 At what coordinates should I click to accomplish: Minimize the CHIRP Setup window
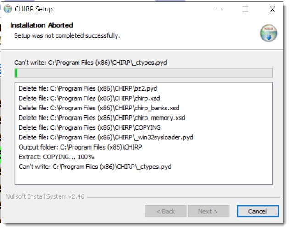tap(219, 9)
